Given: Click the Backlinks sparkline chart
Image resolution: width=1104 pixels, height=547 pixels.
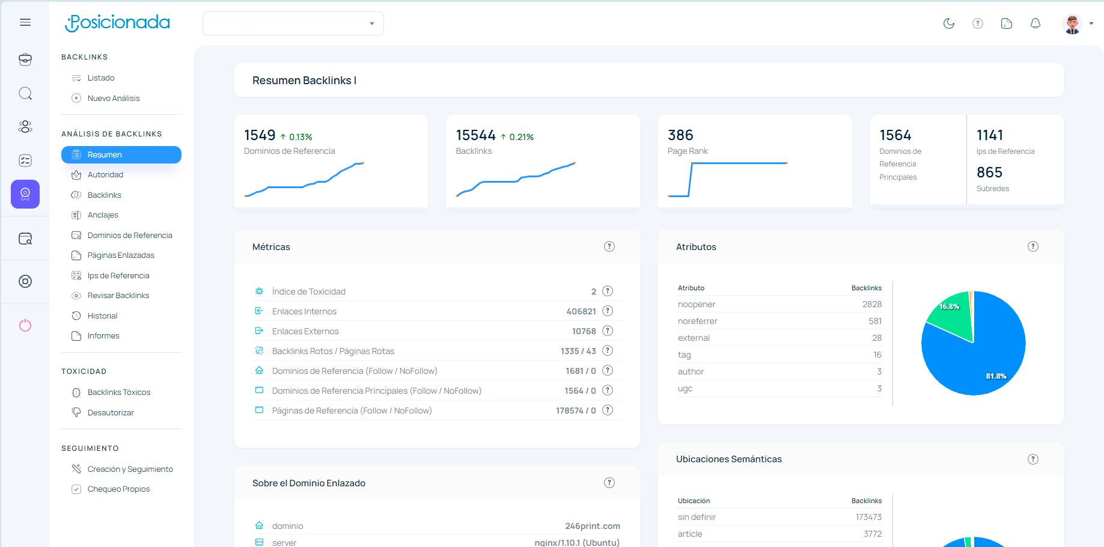Looking at the screenshot, I should (516, 179).
